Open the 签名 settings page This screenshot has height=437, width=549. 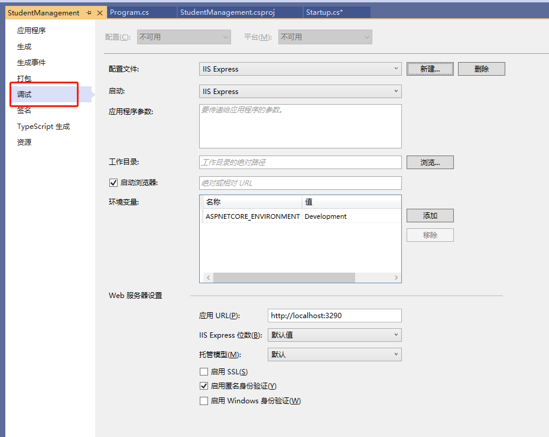[x=24, y=111]
